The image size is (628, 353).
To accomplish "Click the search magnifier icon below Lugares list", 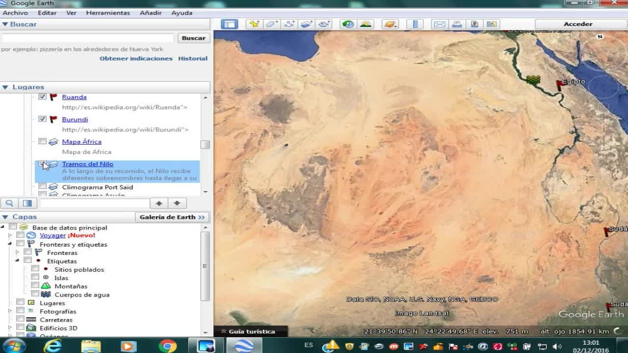I will pos(9,203).
